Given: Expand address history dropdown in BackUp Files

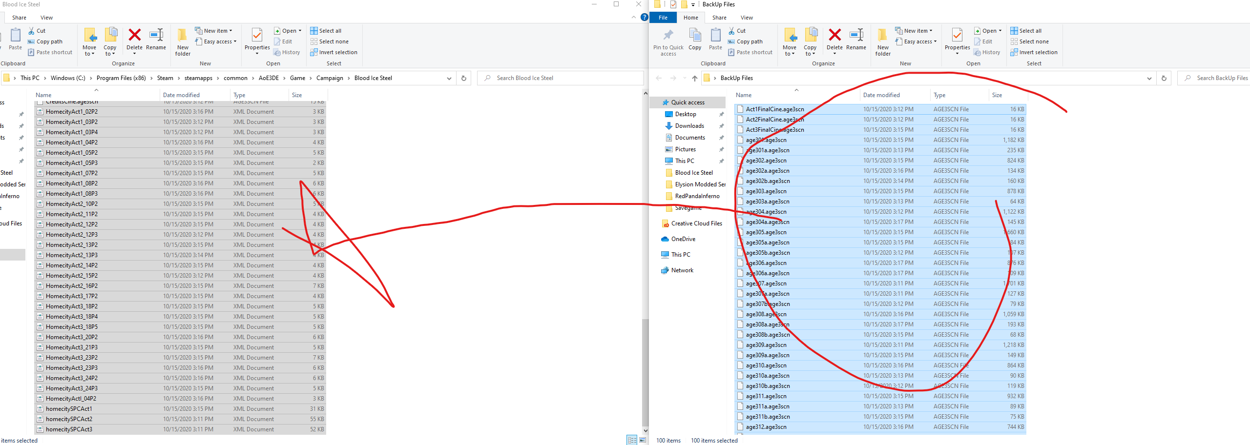Looking at the screenshot, I should pos(1149,78).
